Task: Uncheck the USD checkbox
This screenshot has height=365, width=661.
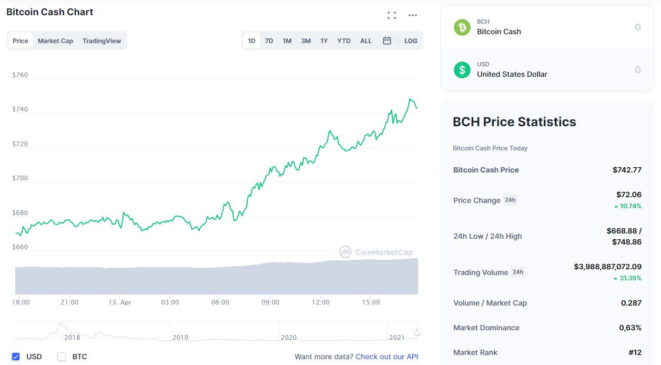Action: click(x=16, y=357)
